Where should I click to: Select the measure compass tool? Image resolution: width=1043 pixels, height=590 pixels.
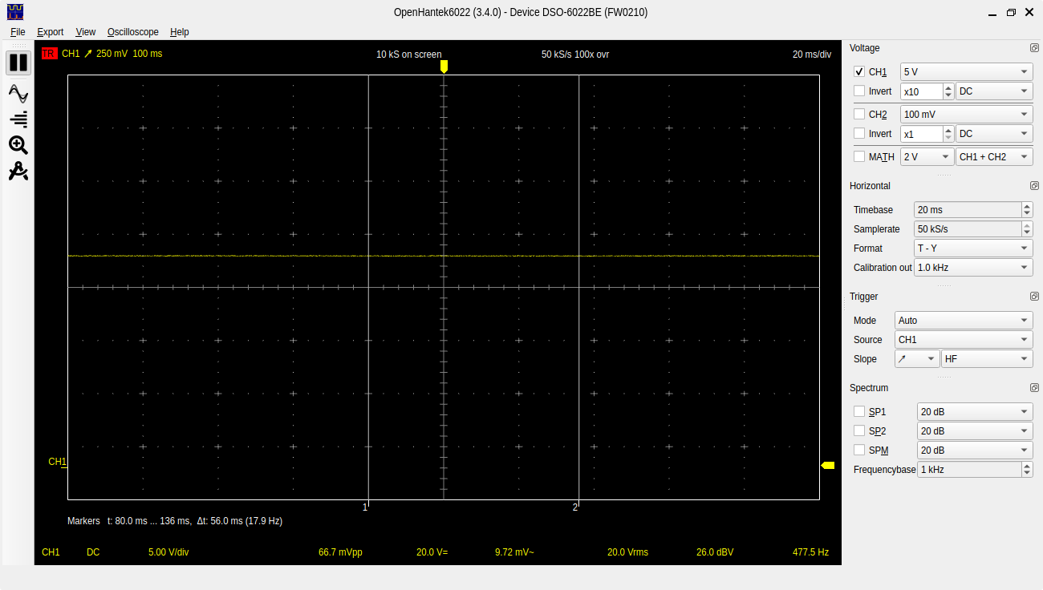(18, 172)
